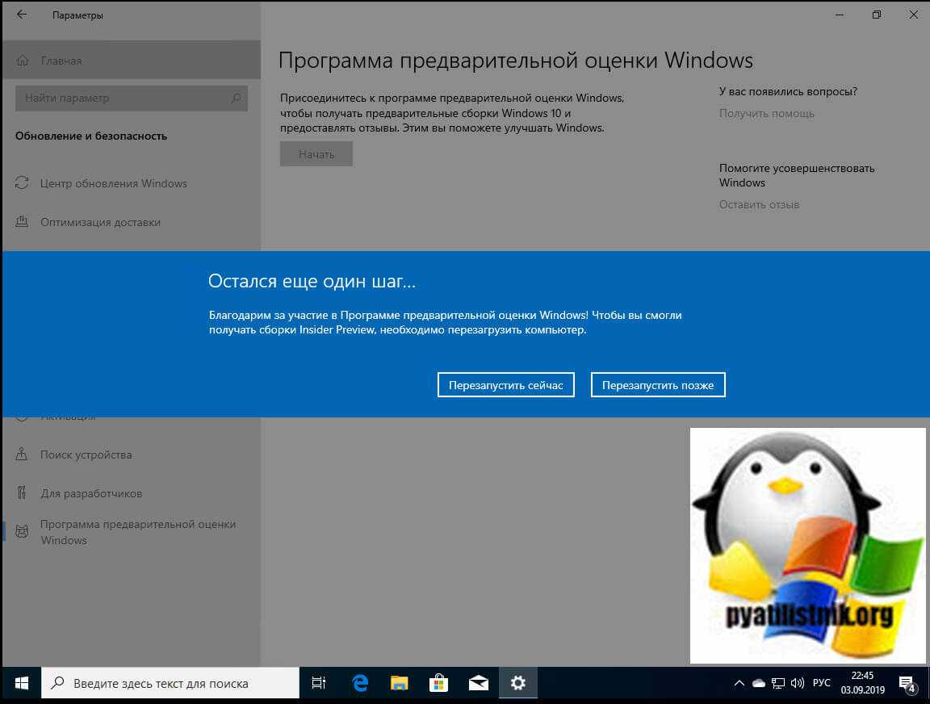This screenshot has width=930, height=704.
Task: Restore down the Параметры window
Action: pos(877,15)
